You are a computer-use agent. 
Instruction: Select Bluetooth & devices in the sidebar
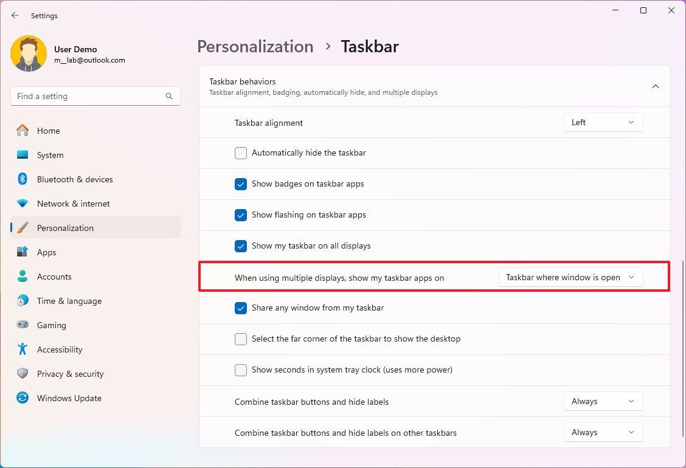pos(75,179)
